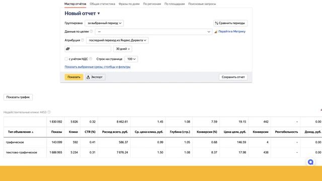Open the Фразы по дням tab

129,4
